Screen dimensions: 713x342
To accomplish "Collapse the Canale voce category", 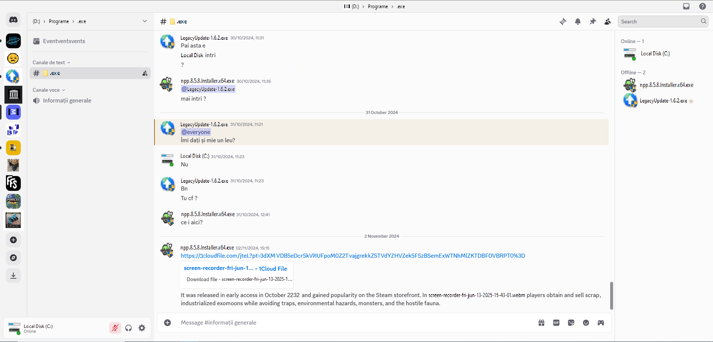I will pos(49,90).
